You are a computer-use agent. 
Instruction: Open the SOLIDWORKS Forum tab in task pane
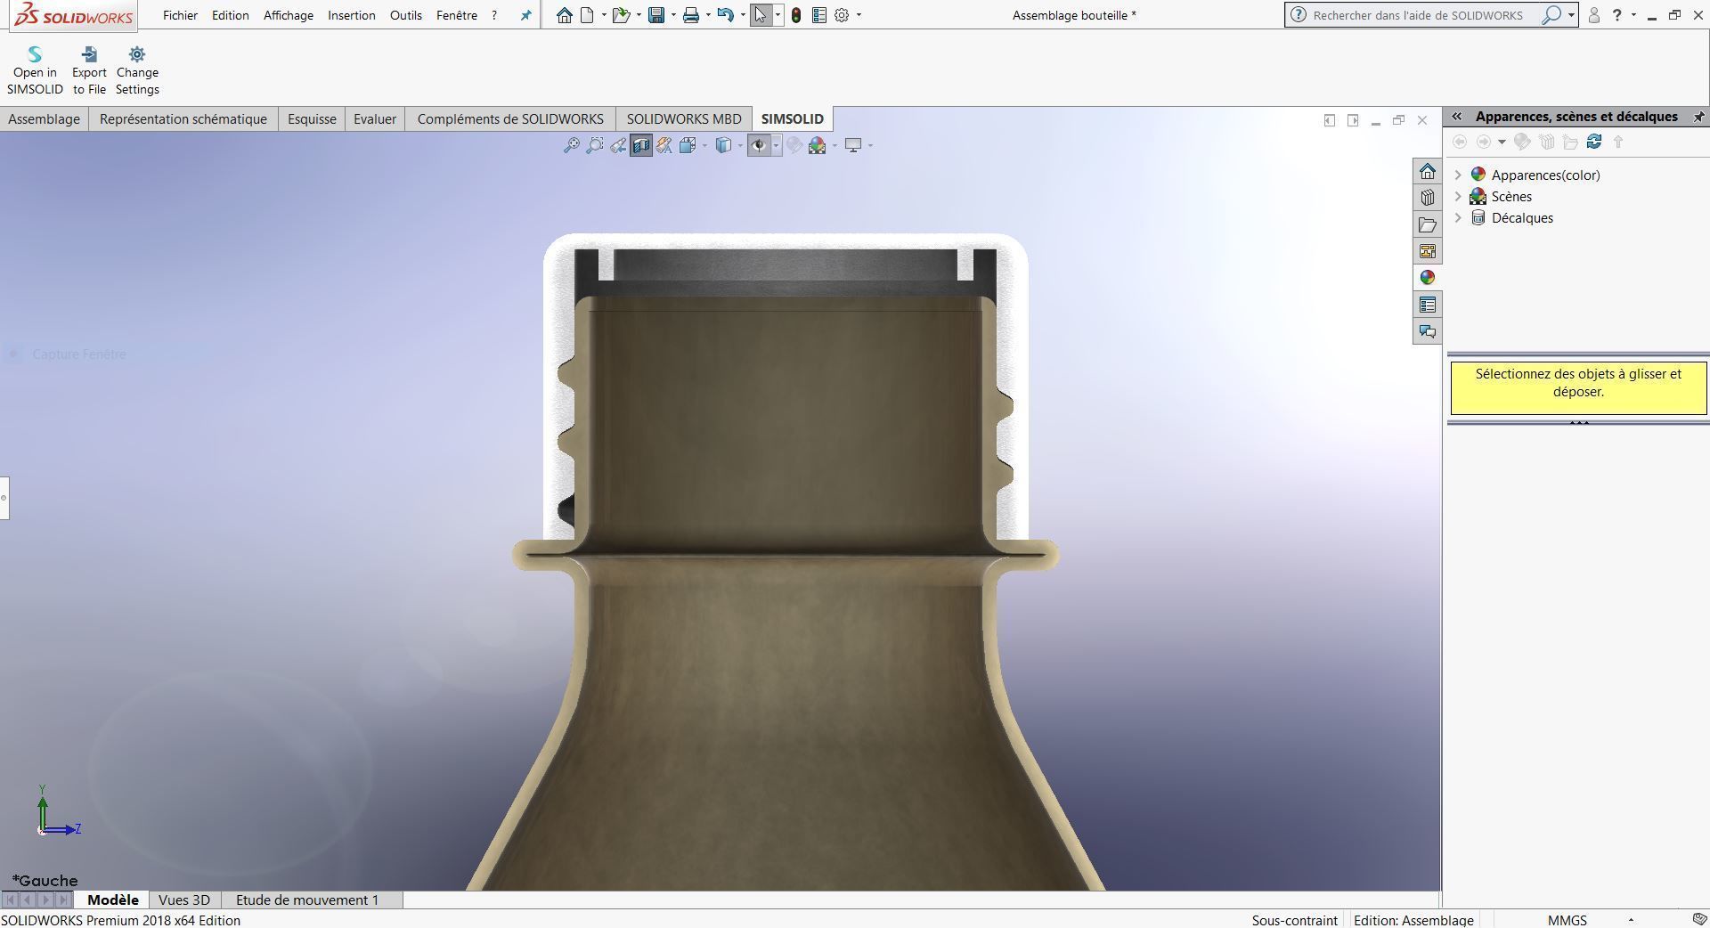pyautogui.click(x=1428, y=331)
